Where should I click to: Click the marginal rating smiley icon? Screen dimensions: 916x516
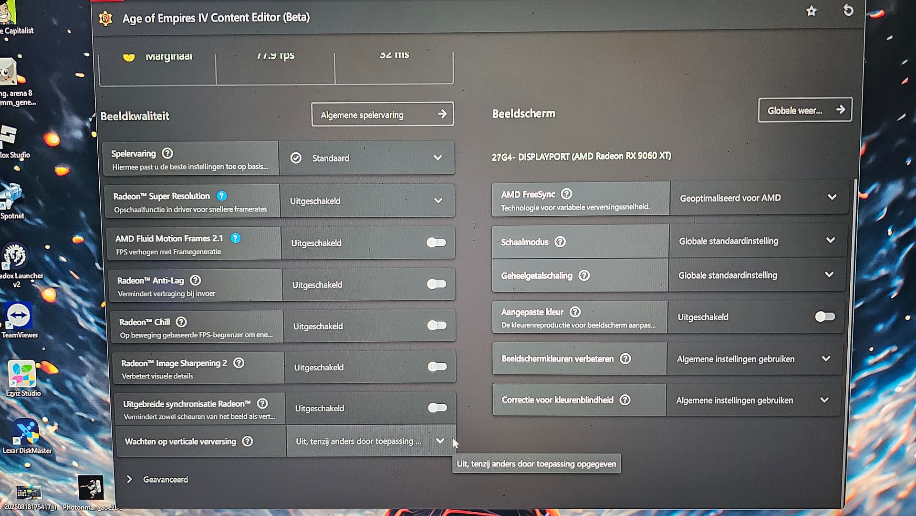point(128,57)
